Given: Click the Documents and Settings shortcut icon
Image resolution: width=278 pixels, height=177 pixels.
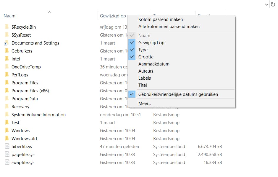Looking at the screenshot, I should tap(7, 43).
